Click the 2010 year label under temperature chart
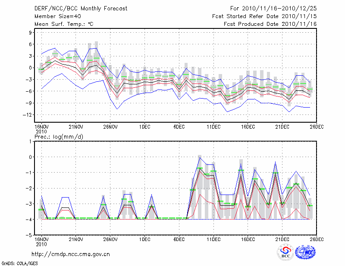 (41, 131)
